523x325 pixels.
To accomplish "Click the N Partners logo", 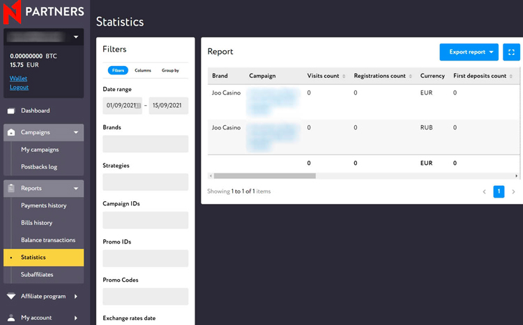I will coord(43,12).
